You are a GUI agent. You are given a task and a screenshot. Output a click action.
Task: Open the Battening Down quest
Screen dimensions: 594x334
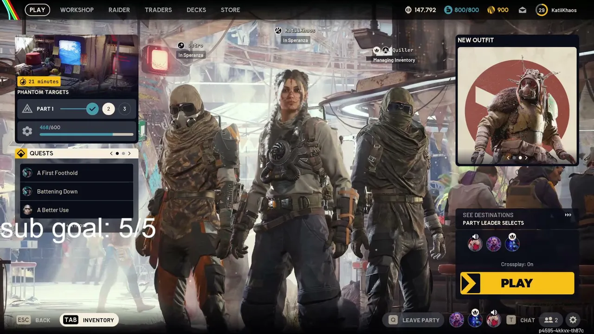pos(77,192)
